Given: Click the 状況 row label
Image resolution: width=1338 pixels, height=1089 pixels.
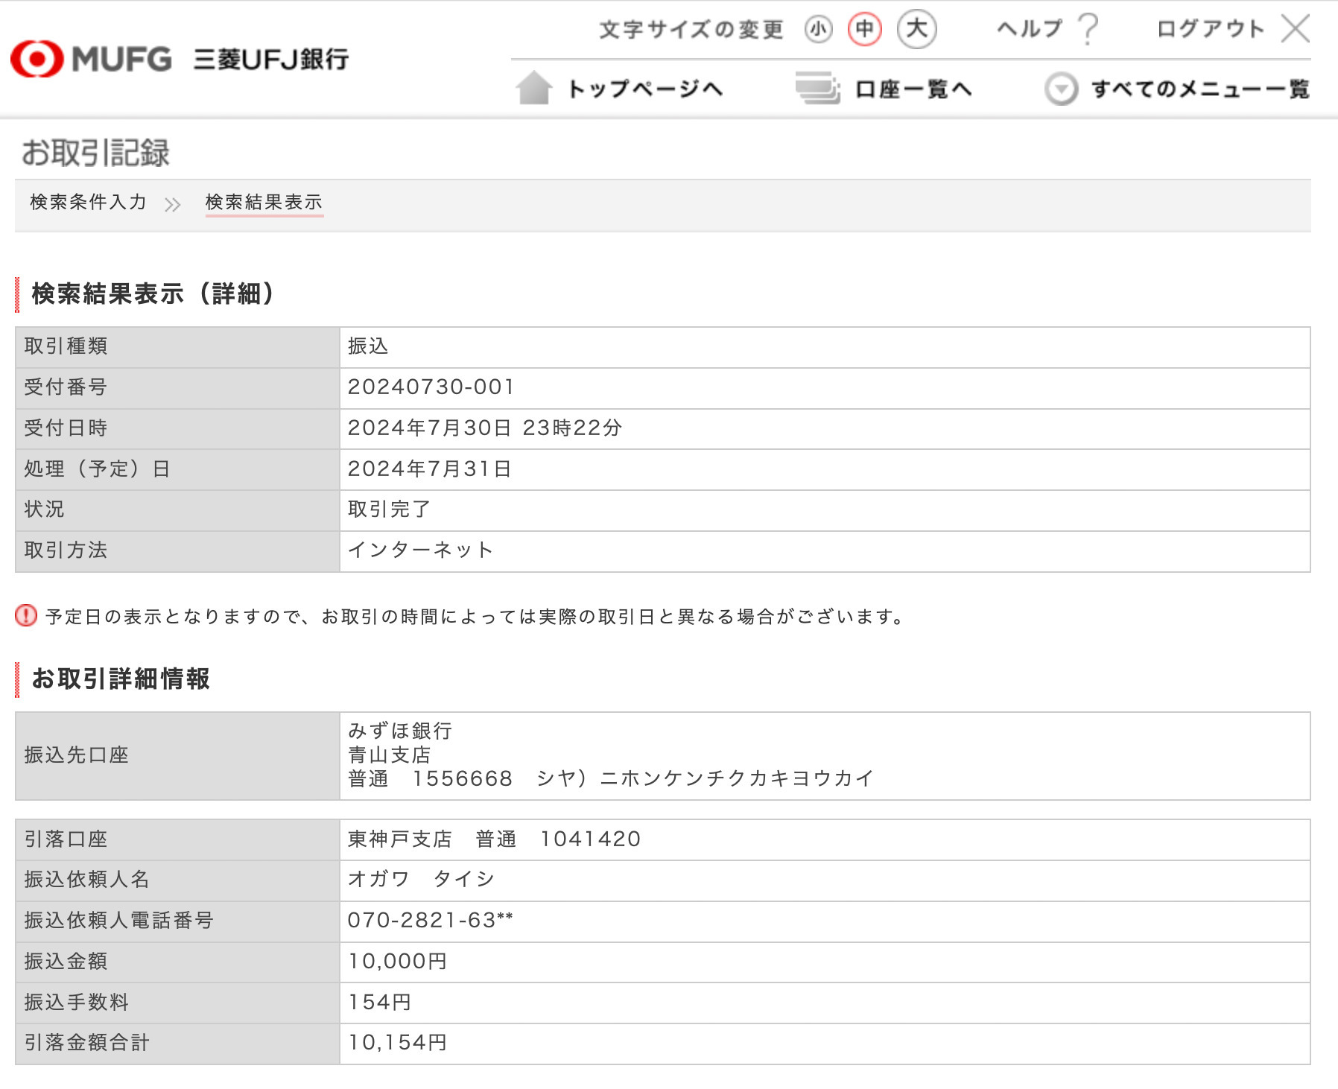Looking at the screenshot, I should tap(45, 509).
